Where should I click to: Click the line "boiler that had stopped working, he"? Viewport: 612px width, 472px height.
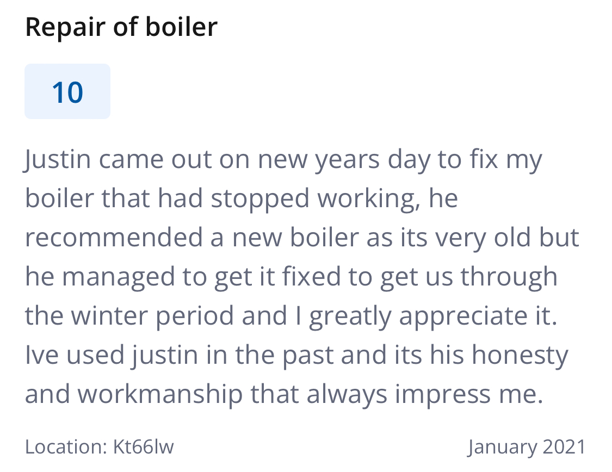tap(242, 198)
